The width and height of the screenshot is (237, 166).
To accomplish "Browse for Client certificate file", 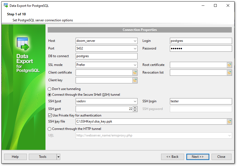I will click(135, 72).
